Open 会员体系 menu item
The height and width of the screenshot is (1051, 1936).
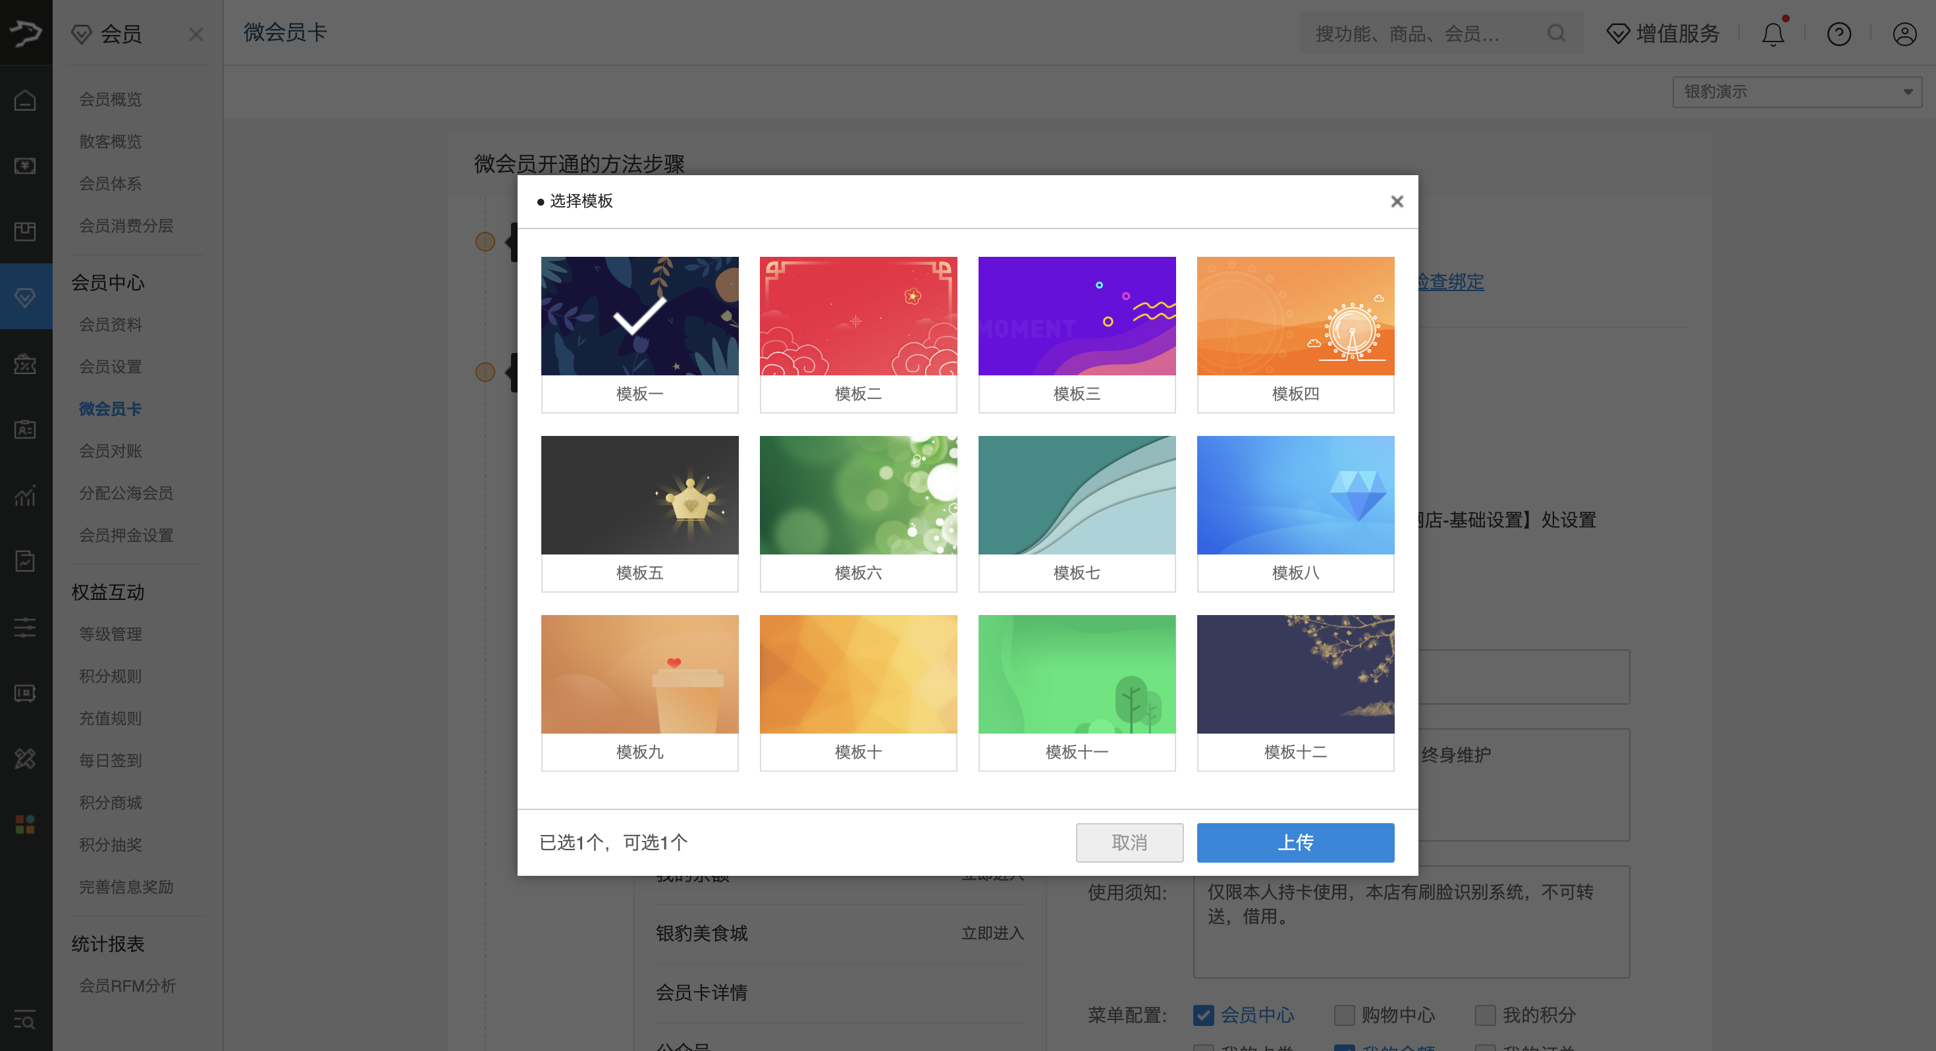point(111,184)
